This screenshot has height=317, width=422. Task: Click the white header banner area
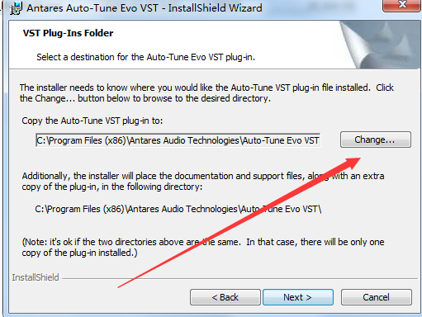(x=215, y=45)
